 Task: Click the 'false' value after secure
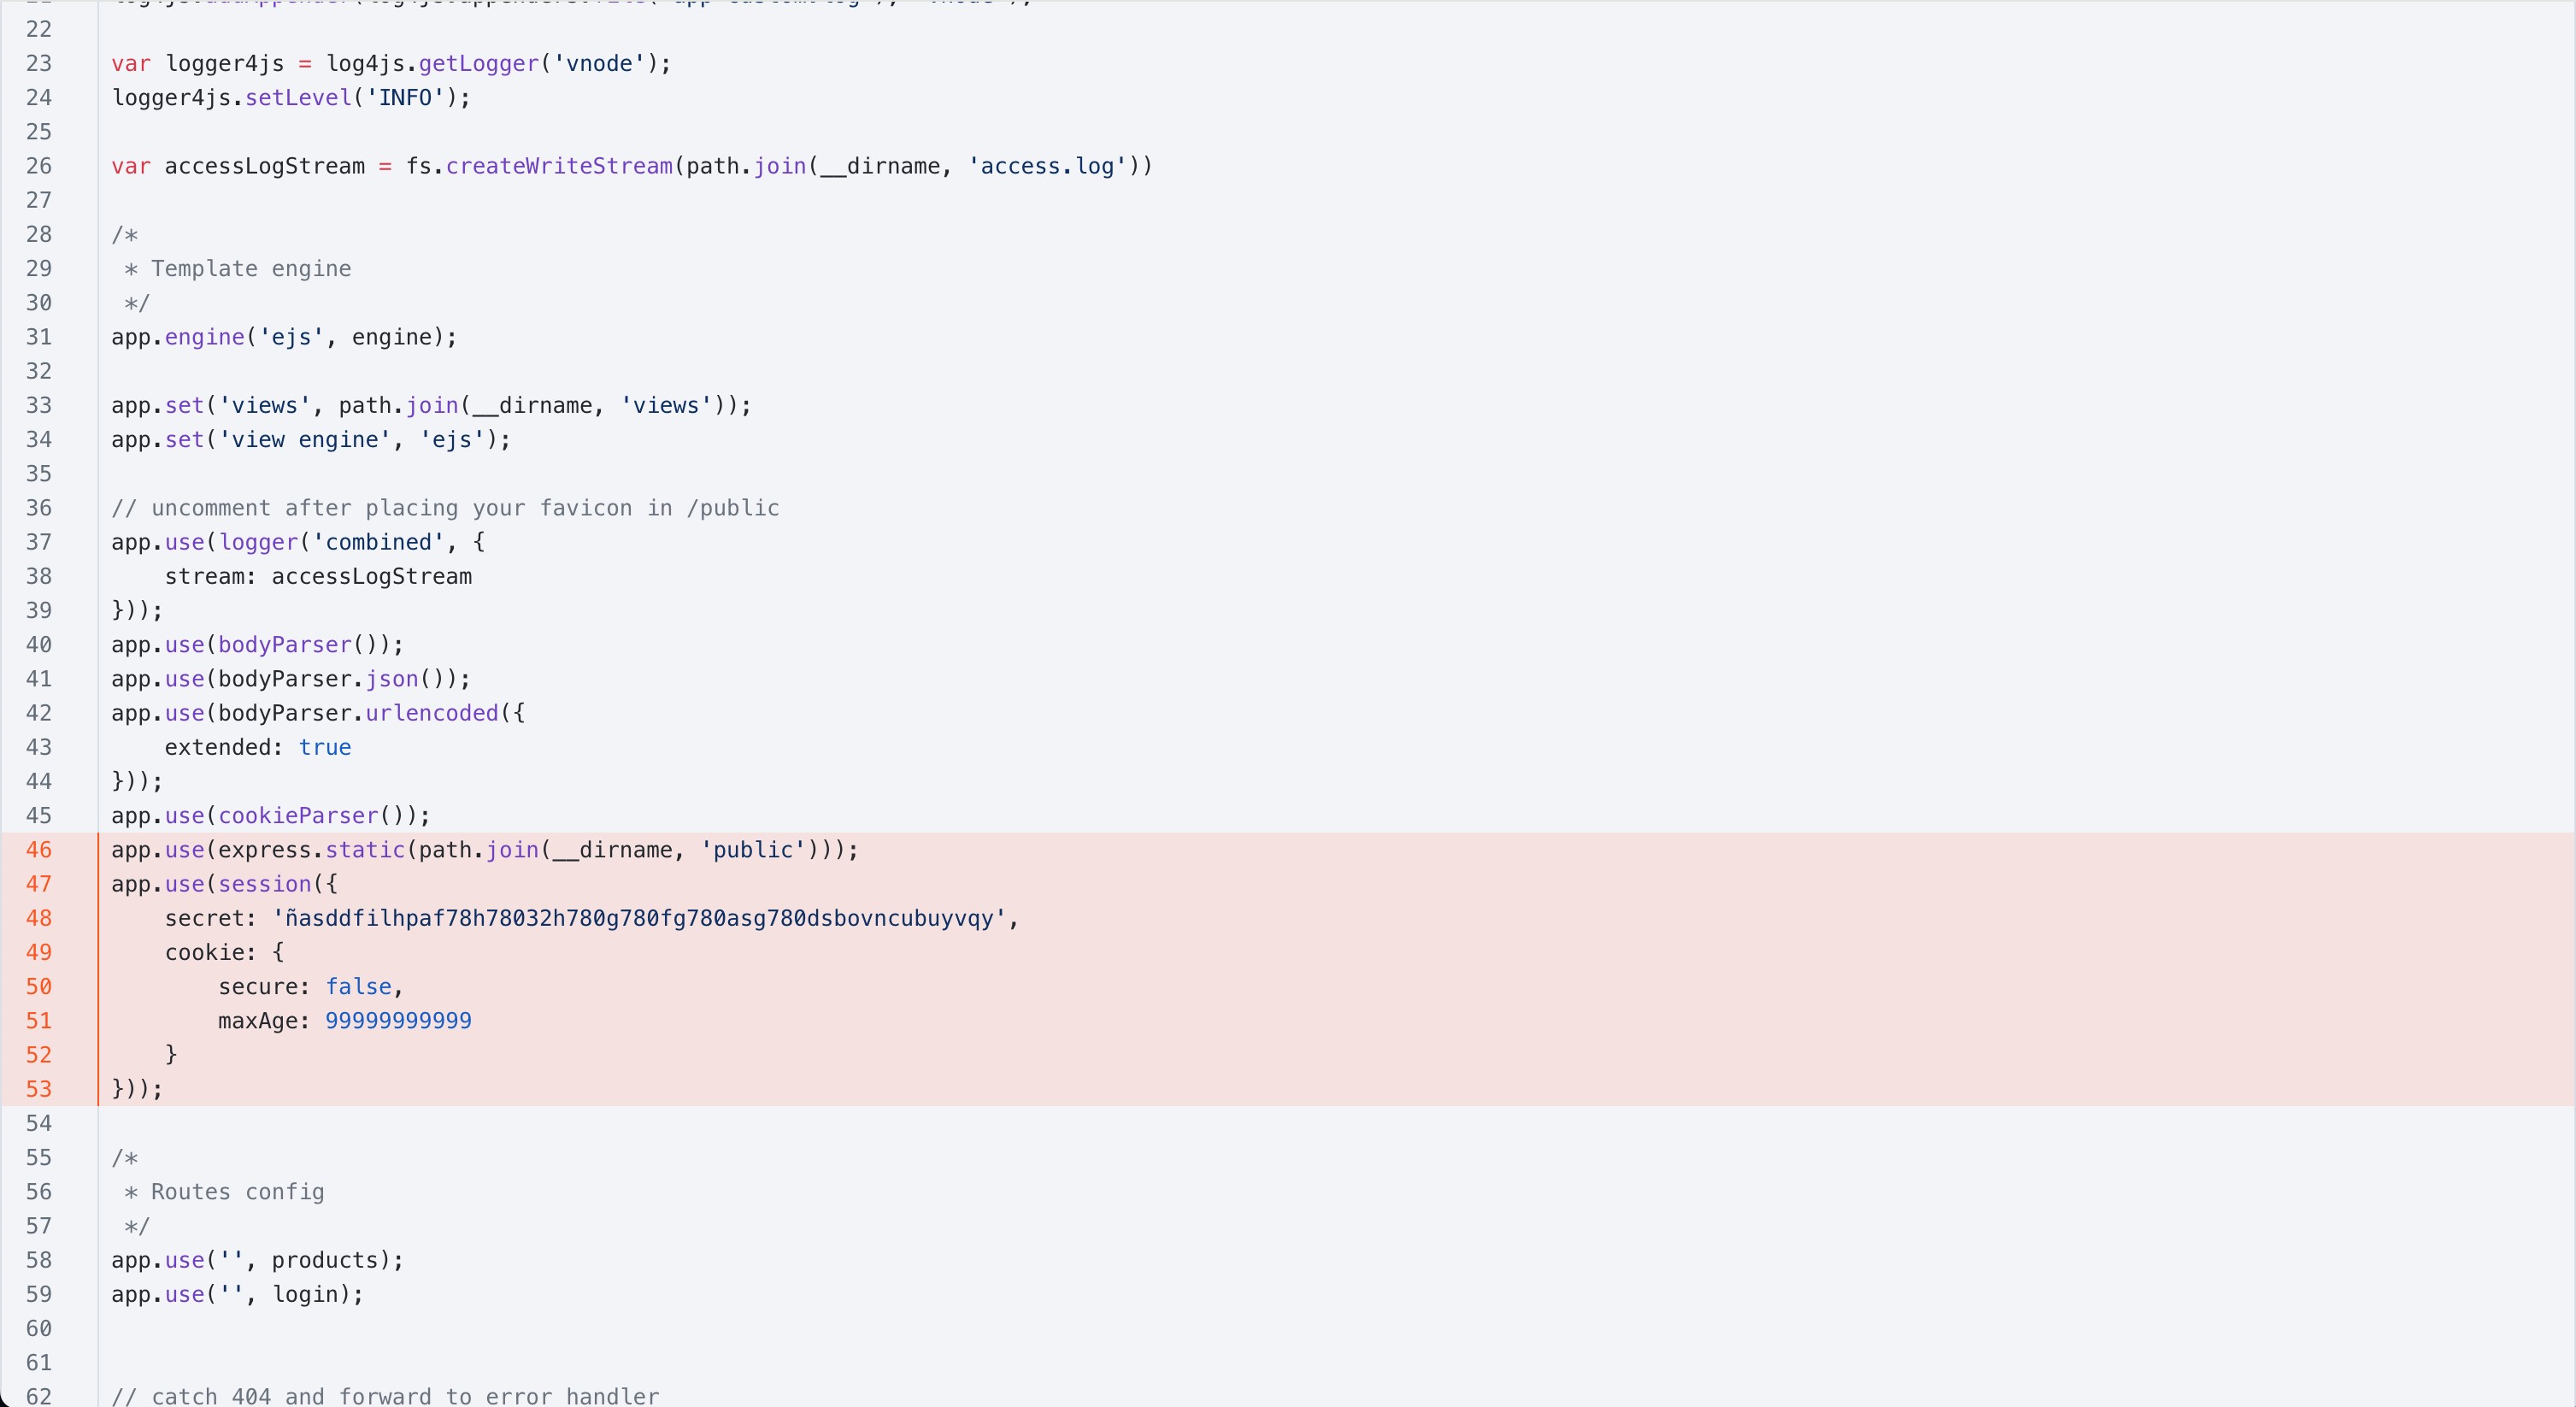(x=358, y=987)
